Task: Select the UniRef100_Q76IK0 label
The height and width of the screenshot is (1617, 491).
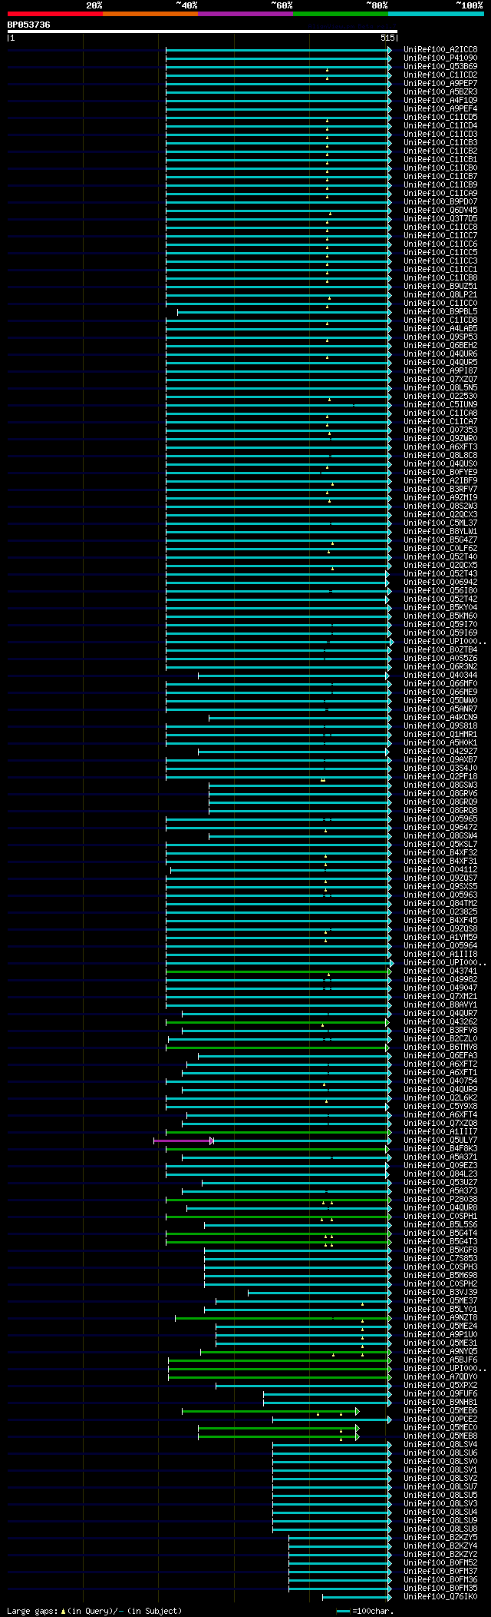Action: (x=440, y=1596)
